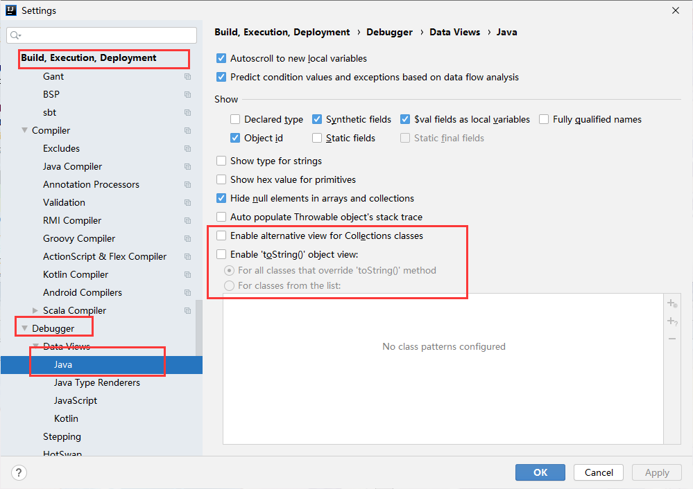Uncheck Autoscroll to new local variables

click(221, 58)
